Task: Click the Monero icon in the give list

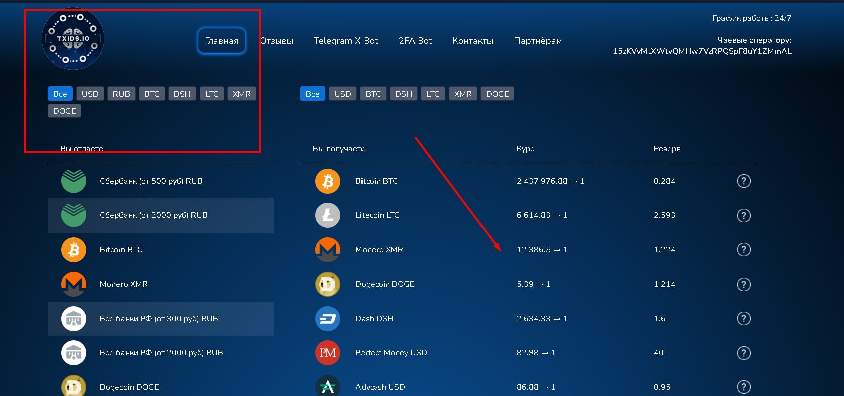Action: coord(74,284)
